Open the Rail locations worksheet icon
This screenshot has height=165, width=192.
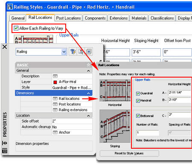point(55,99)
